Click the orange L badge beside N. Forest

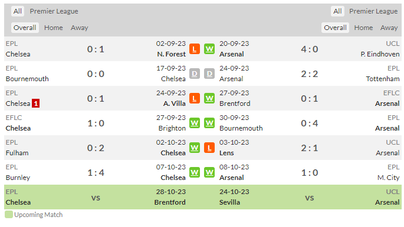[195, 49]
